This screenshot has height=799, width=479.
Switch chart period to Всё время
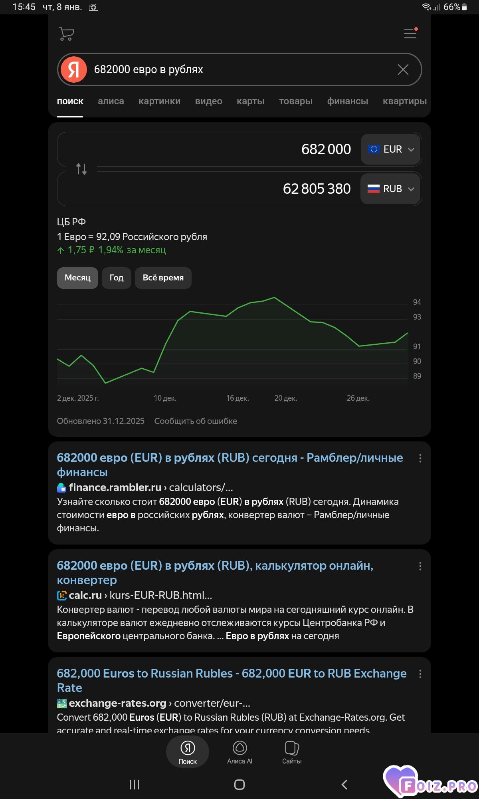(x=163, y=278)
